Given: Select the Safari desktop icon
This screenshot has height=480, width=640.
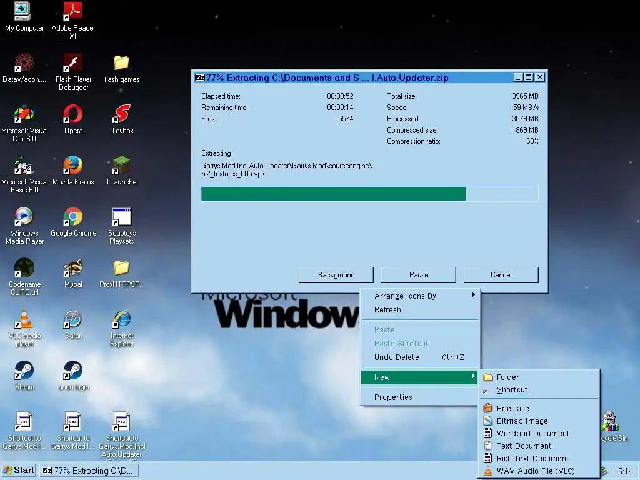Looking at the screenshot, I should [73, 324].
